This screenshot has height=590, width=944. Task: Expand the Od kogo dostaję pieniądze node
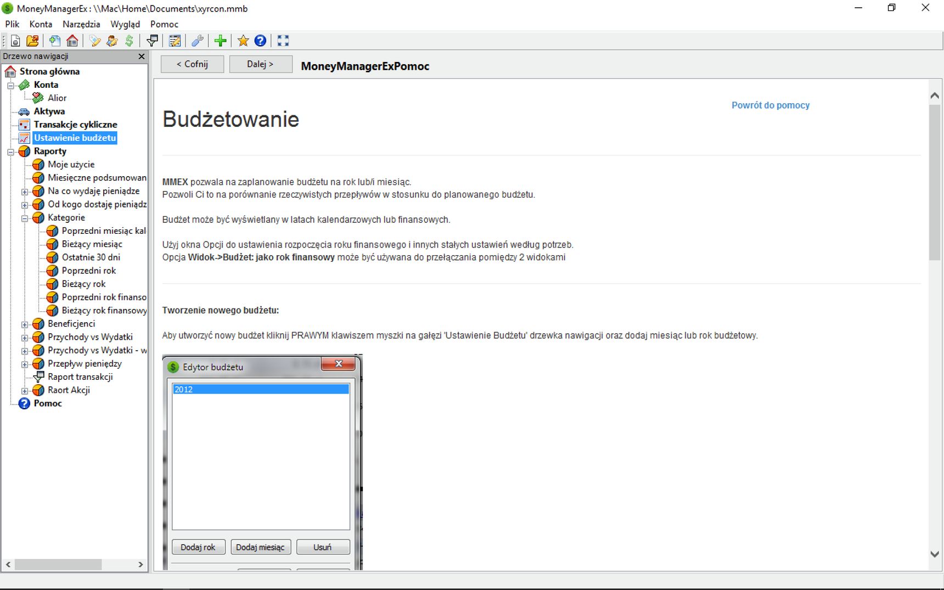[25, 205]
